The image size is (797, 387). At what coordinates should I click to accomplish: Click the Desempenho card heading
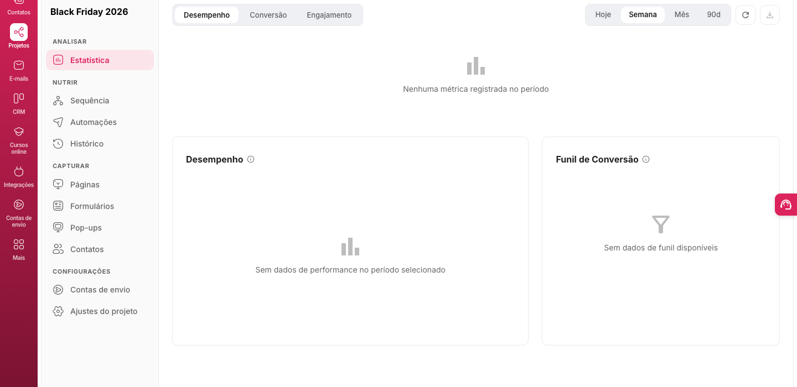coord(215,159)
